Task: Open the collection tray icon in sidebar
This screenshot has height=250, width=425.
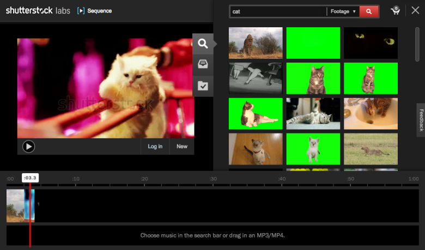Action: 203,64
